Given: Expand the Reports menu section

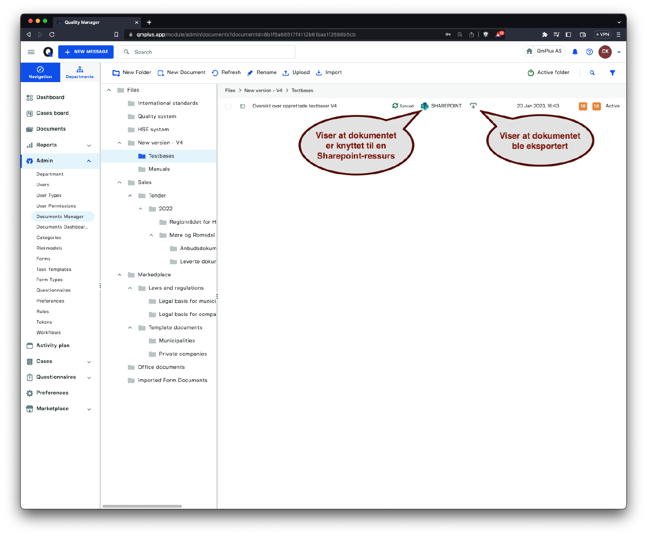Looking at the screenshot, I should 89,145.
